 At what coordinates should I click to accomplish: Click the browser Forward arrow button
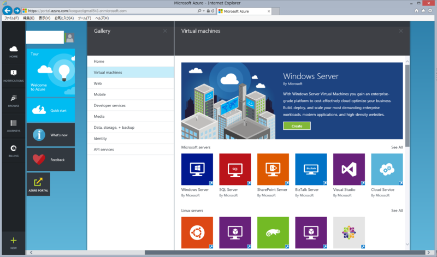point(17,10)
